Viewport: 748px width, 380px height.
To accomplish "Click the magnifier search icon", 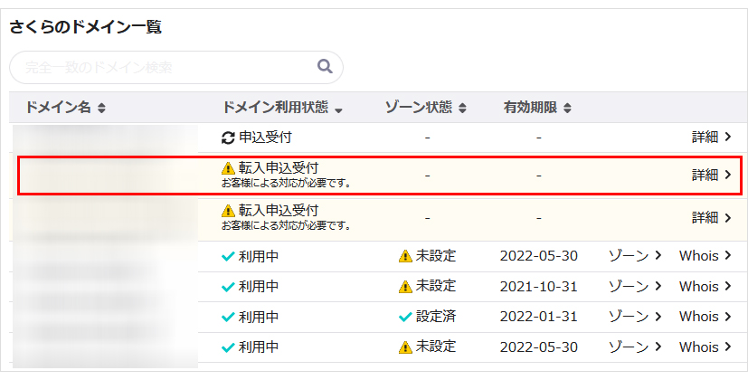I will click(x=325, y=66).
